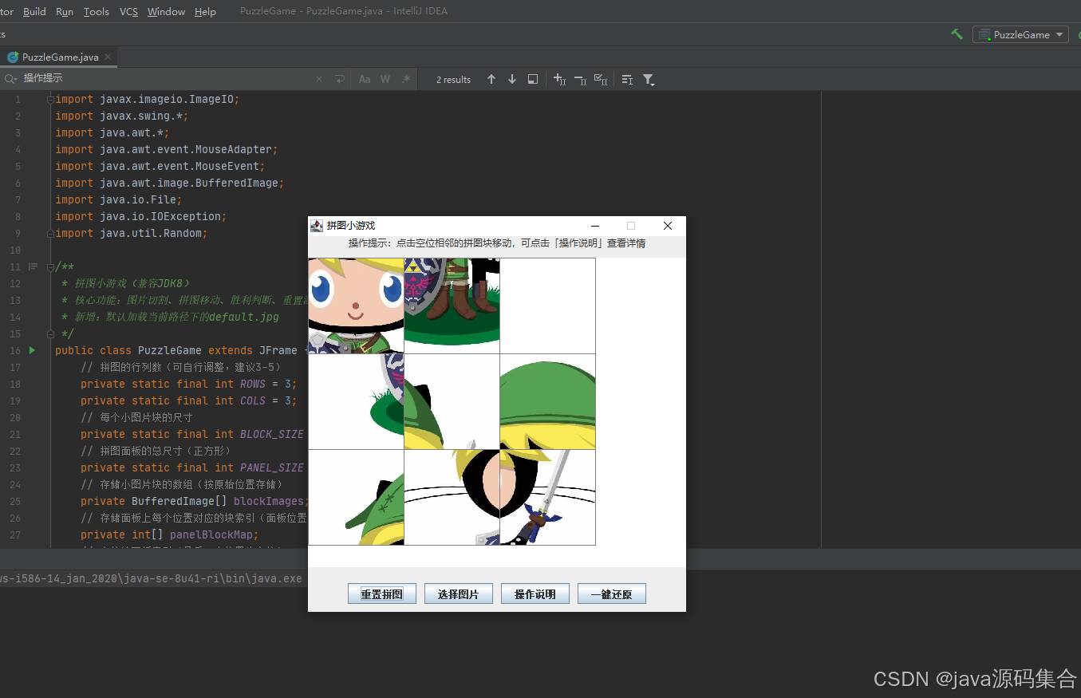This screenshot has height=698, width=1081.
Task: Click the 重置拼图 button
Action: point(382,594)
